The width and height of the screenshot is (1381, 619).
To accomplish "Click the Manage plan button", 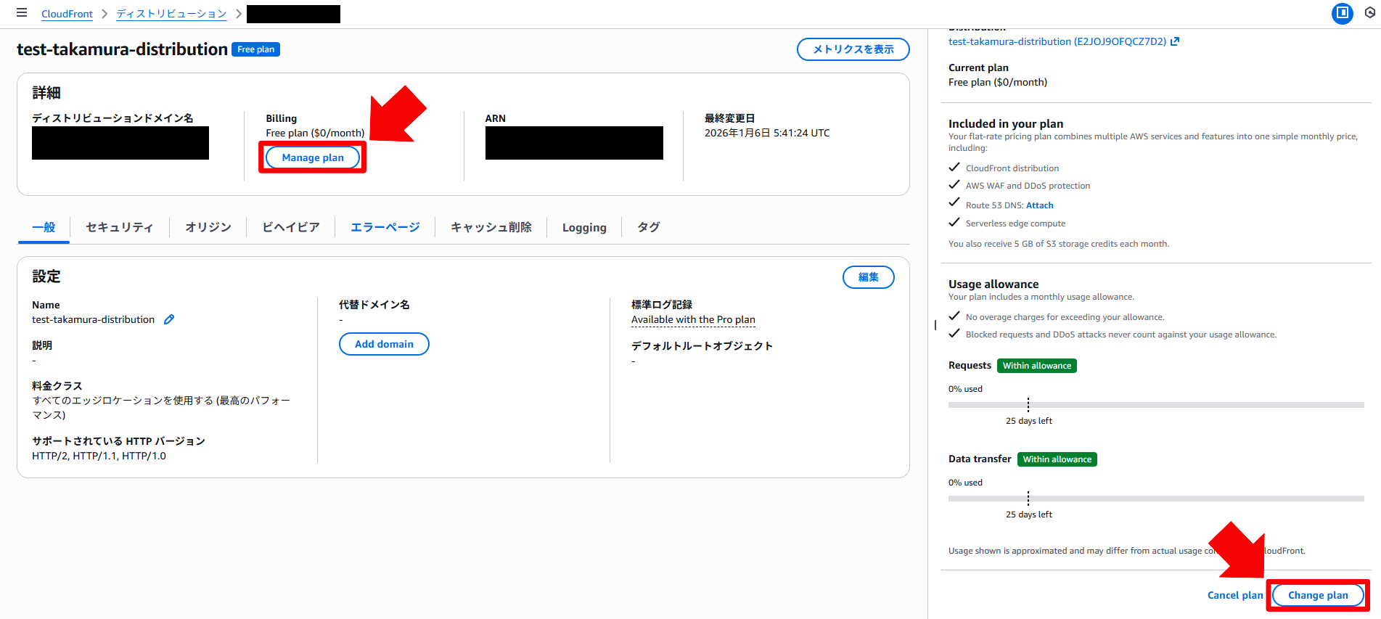I will click(x=313, y=157).
